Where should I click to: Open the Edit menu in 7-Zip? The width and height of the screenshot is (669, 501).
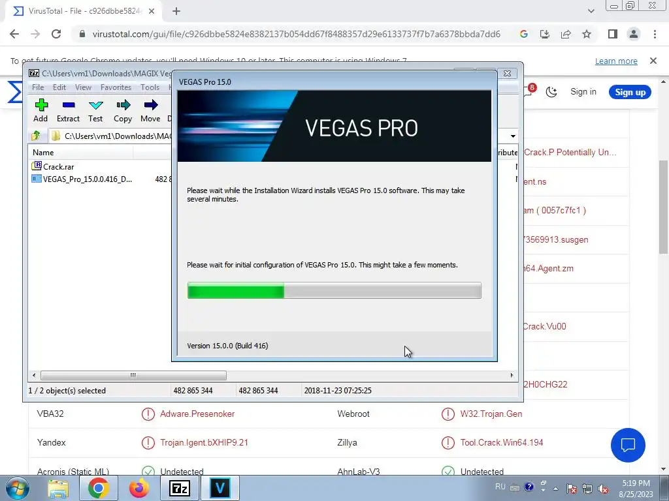pyautogui.click(x=59, y=87)
